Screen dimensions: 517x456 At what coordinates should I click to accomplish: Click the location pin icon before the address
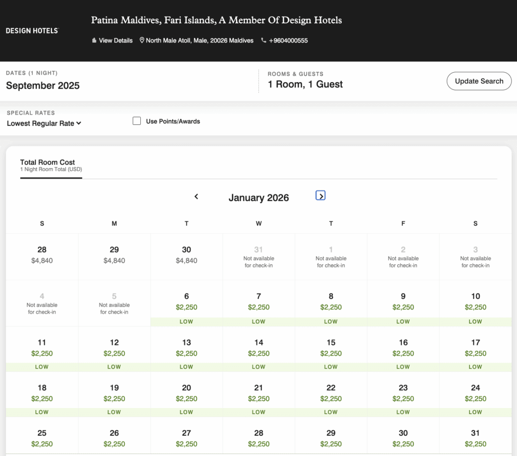[141, 40]
